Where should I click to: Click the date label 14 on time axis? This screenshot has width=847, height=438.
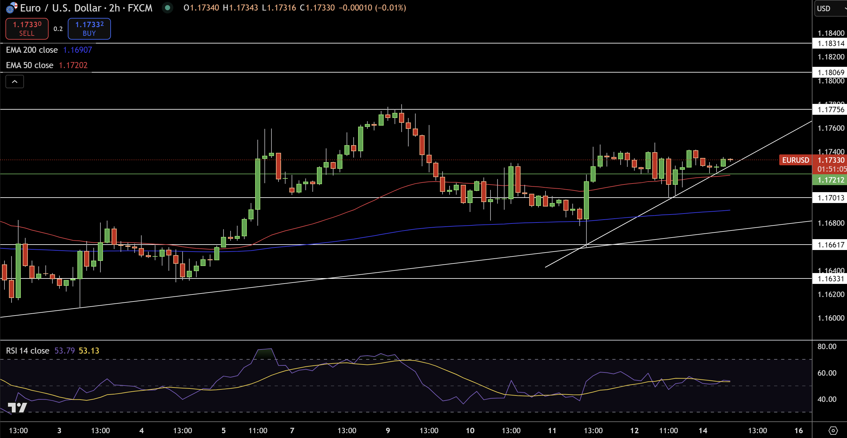click(703, 430)
